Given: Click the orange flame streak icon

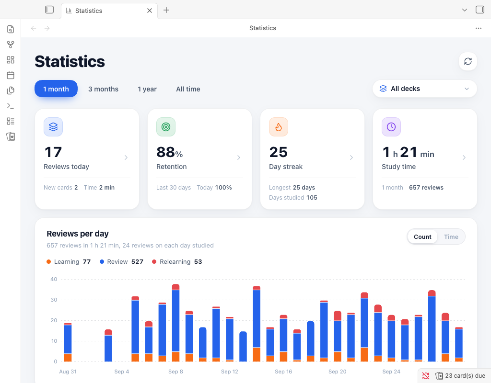Looking at the screenshot, I should (x=279, y=127).
